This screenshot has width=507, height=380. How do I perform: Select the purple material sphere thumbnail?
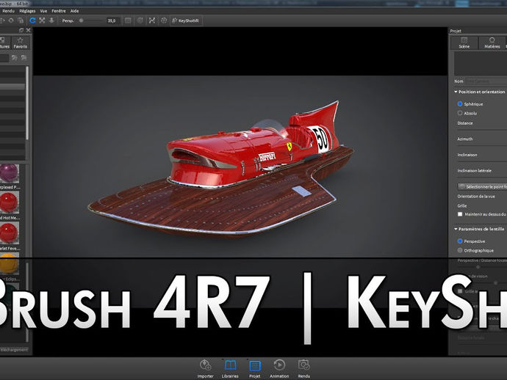click(9, 174)
